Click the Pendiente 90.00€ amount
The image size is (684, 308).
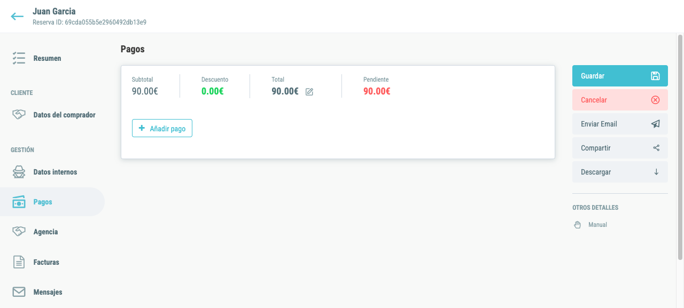377,91
